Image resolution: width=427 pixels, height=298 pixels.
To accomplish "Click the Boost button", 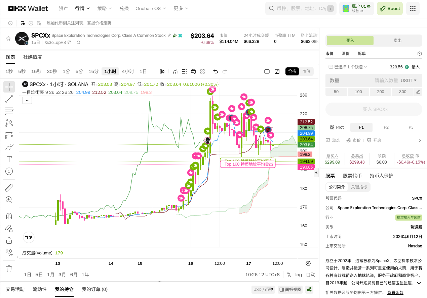I will 390,8.
